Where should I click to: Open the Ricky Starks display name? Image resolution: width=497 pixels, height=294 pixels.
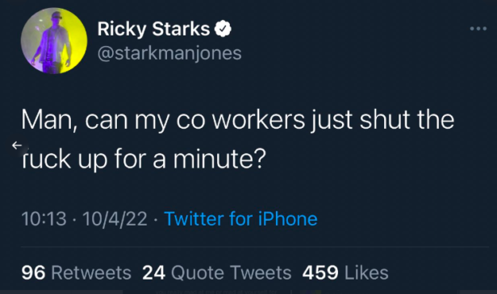(153, 29)
